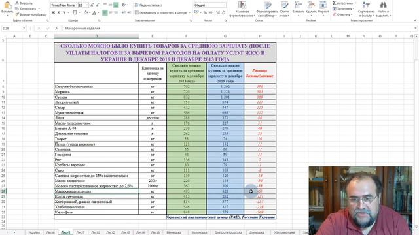
Task: Click the Paste (Вставить) clipboard icon
Action: [7, 6]
